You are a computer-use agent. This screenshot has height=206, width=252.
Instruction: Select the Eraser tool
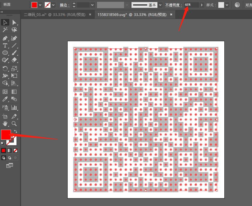click(x=14, y=60)
